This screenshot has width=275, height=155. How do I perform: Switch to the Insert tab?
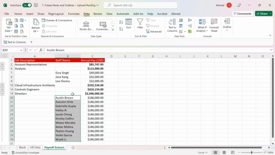[30, 14]
